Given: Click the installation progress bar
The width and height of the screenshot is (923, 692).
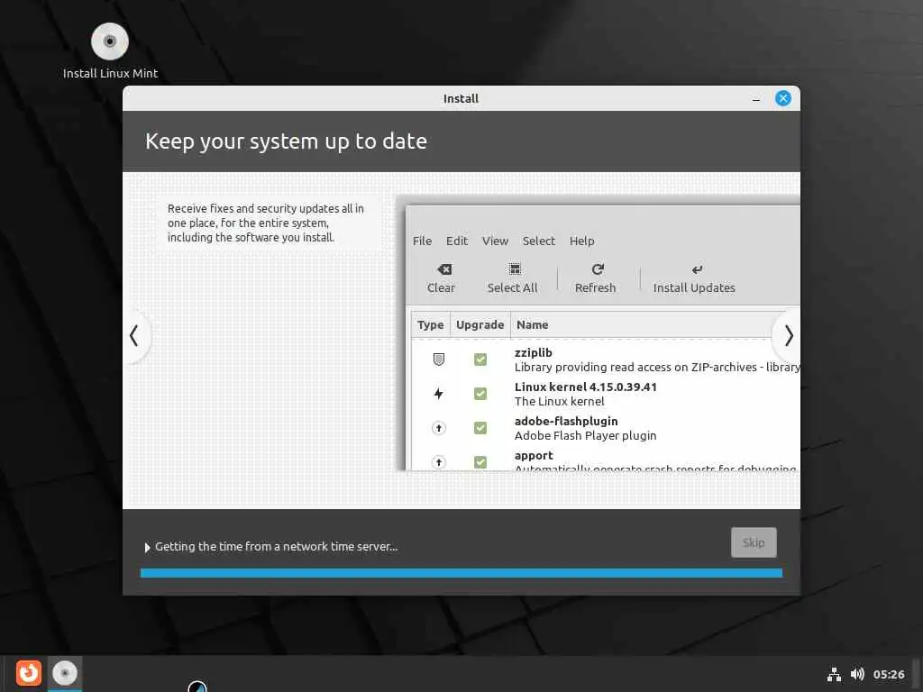Looking at the screenshot, I should point(461,573).
